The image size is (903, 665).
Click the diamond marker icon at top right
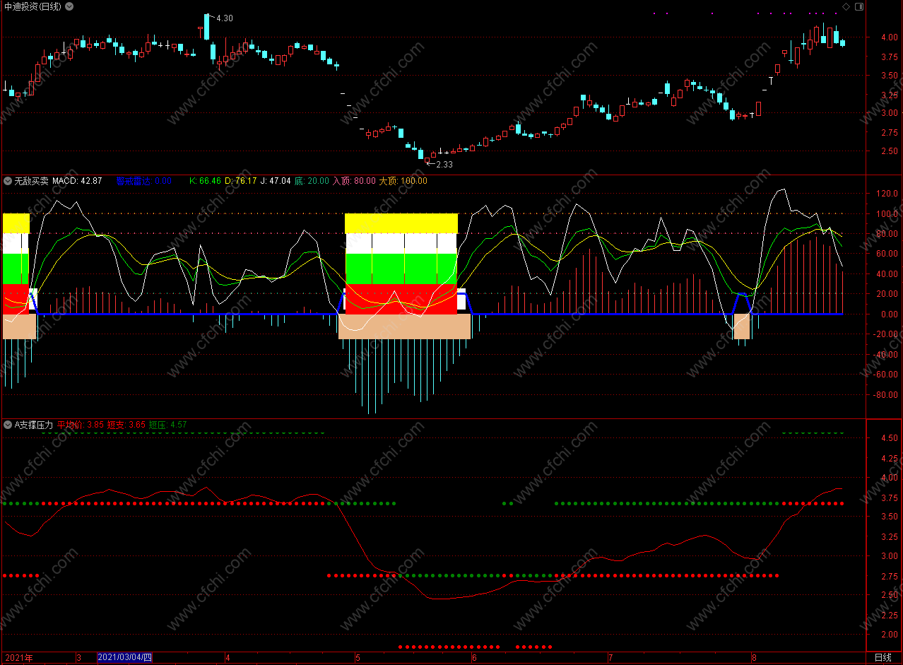(846, 6)
